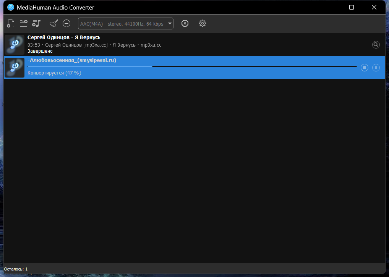Open the AAC(M4A) output format dropdown

coord(125,24)
